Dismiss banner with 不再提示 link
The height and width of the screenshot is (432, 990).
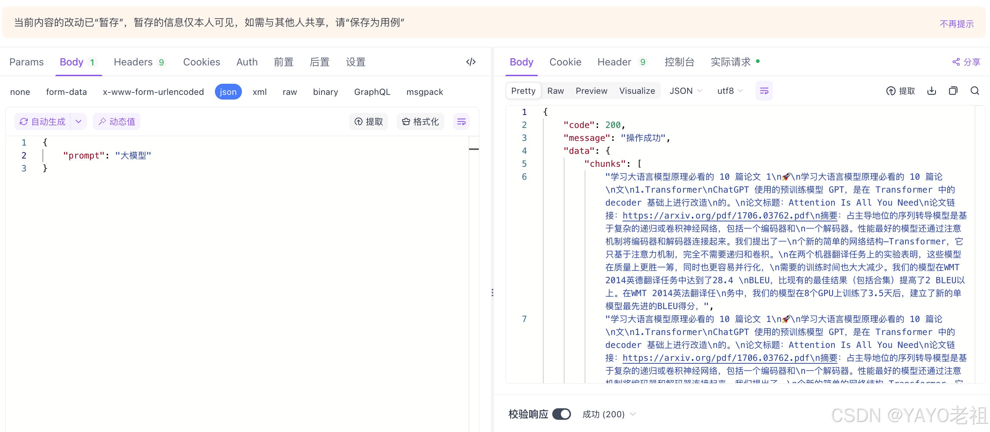pos(956,24)
